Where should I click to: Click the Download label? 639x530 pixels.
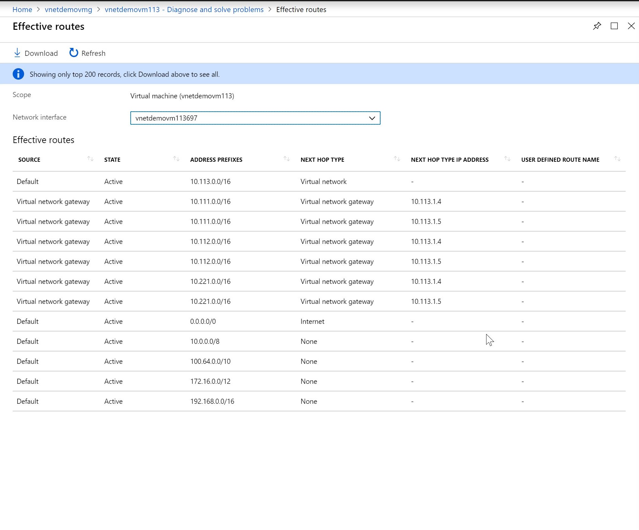(x=41, y=53)
